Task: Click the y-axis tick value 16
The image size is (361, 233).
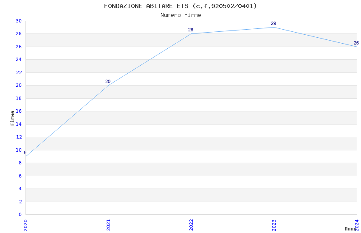Action: click(x=19, y=111)
